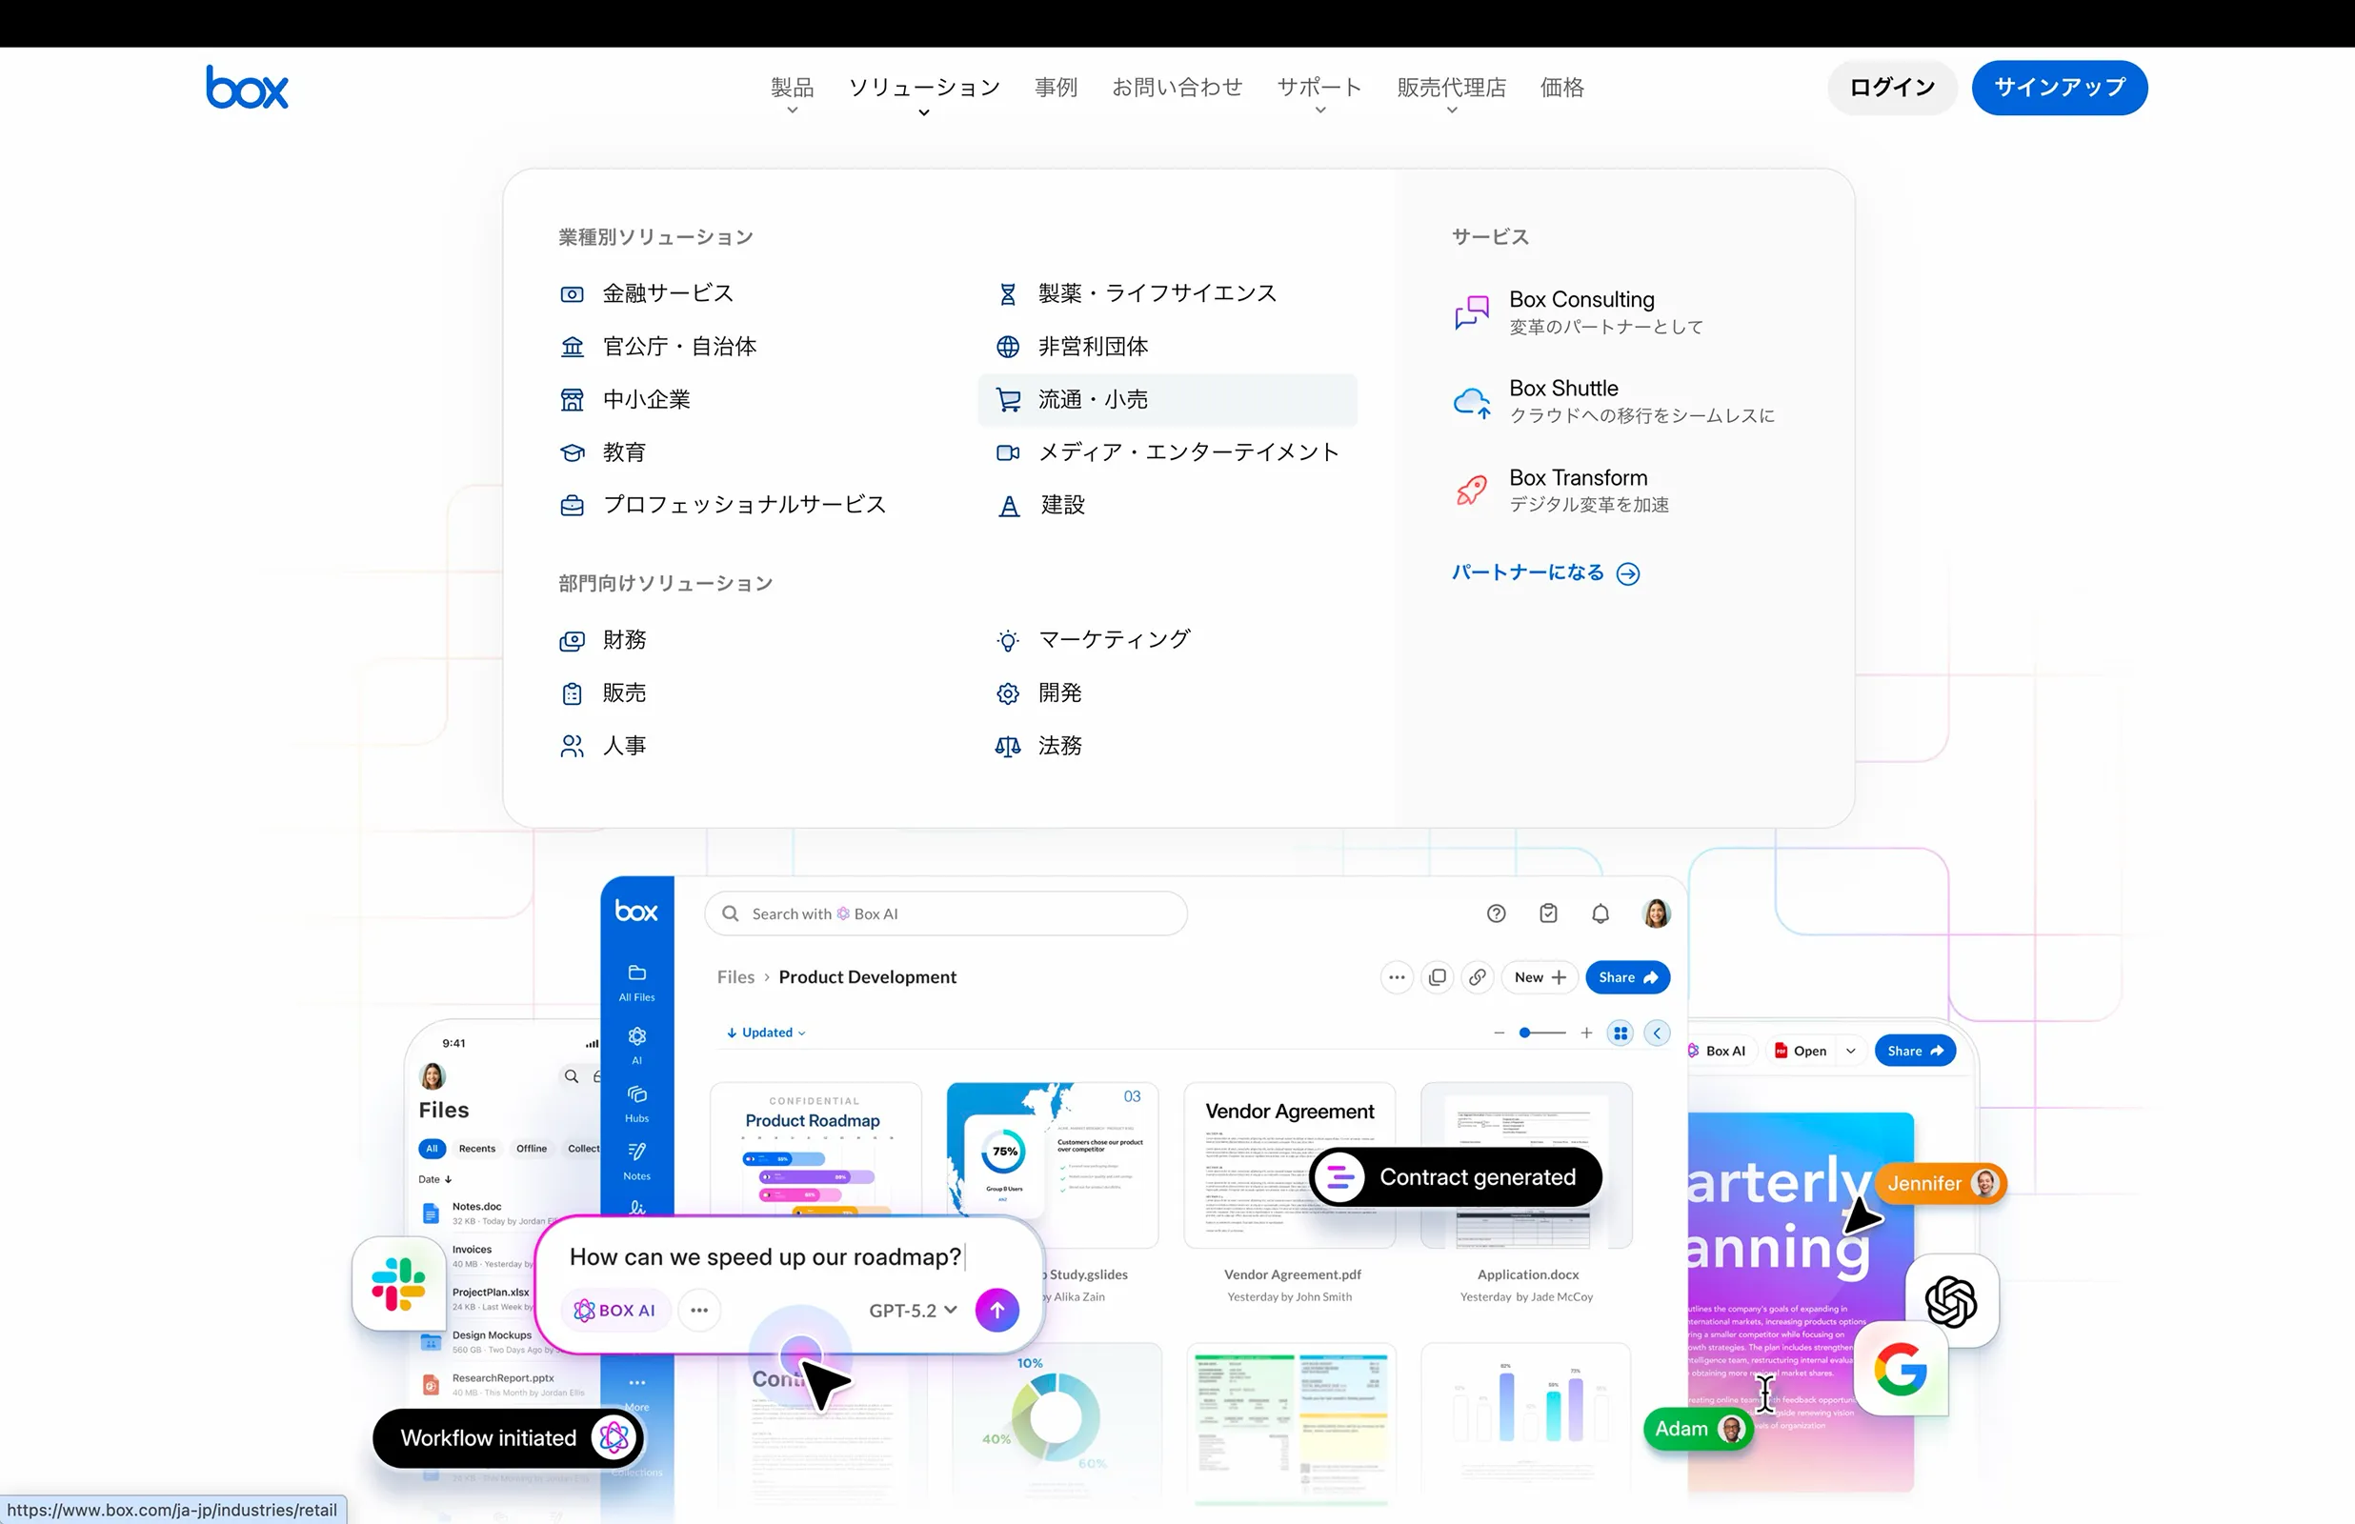Click the Google logo icon
This screenshot has width=2355, height=1524.
(x=1901, y=1370)
